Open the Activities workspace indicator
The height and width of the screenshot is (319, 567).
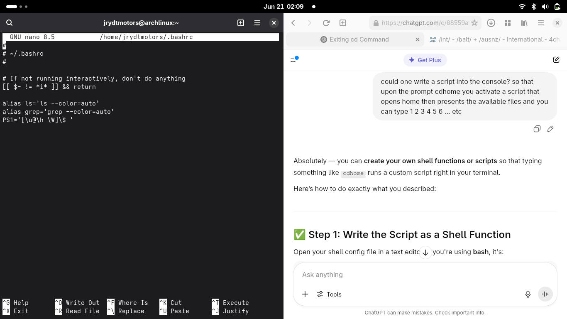pos(17,7)
